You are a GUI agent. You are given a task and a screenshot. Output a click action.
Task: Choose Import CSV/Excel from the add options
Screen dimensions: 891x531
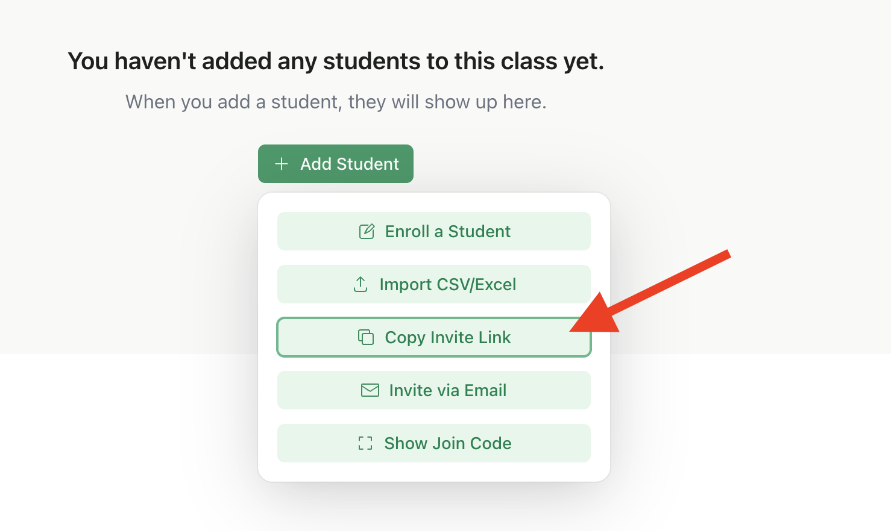click(x=434, y=284)
